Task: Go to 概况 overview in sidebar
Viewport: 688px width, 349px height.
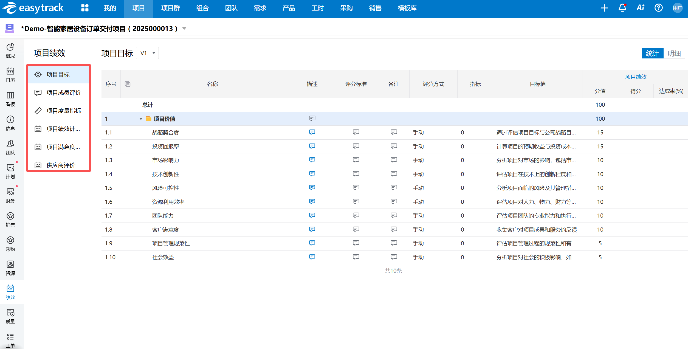Action: (x=10, y=51)
